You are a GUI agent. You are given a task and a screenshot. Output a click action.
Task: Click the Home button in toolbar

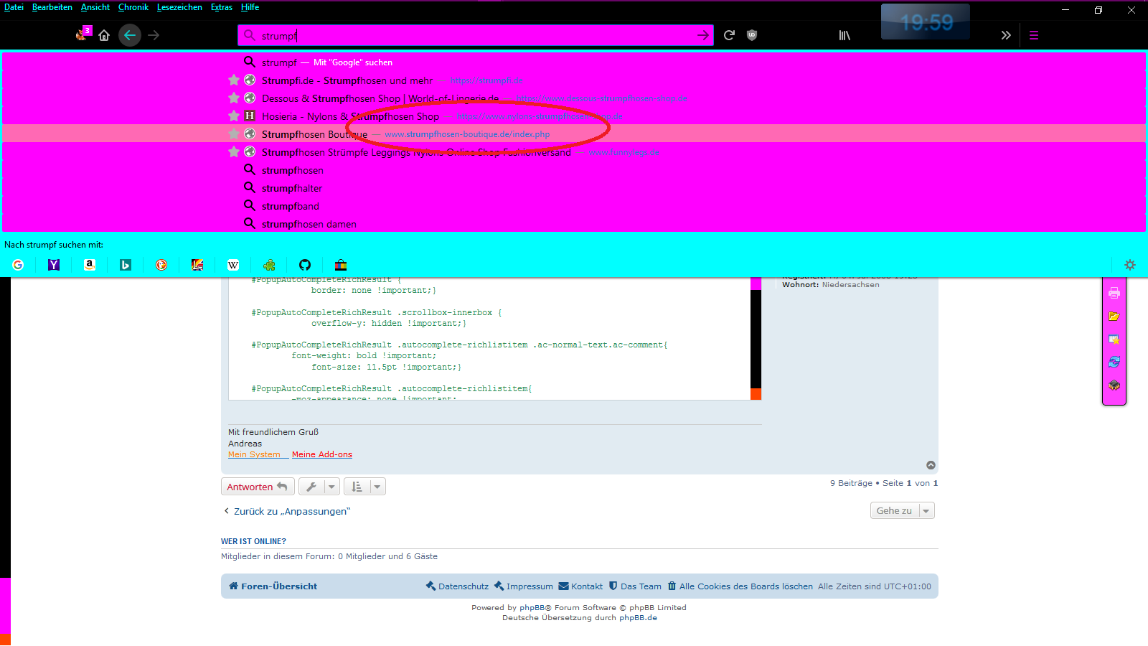pos(104,35)
